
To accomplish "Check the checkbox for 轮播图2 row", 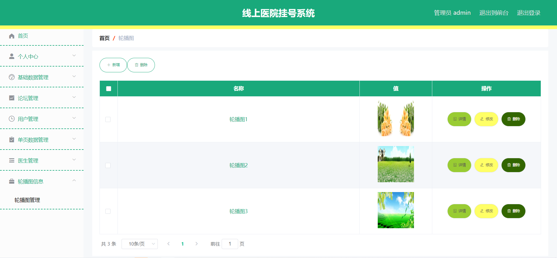I will pos(108,165).
